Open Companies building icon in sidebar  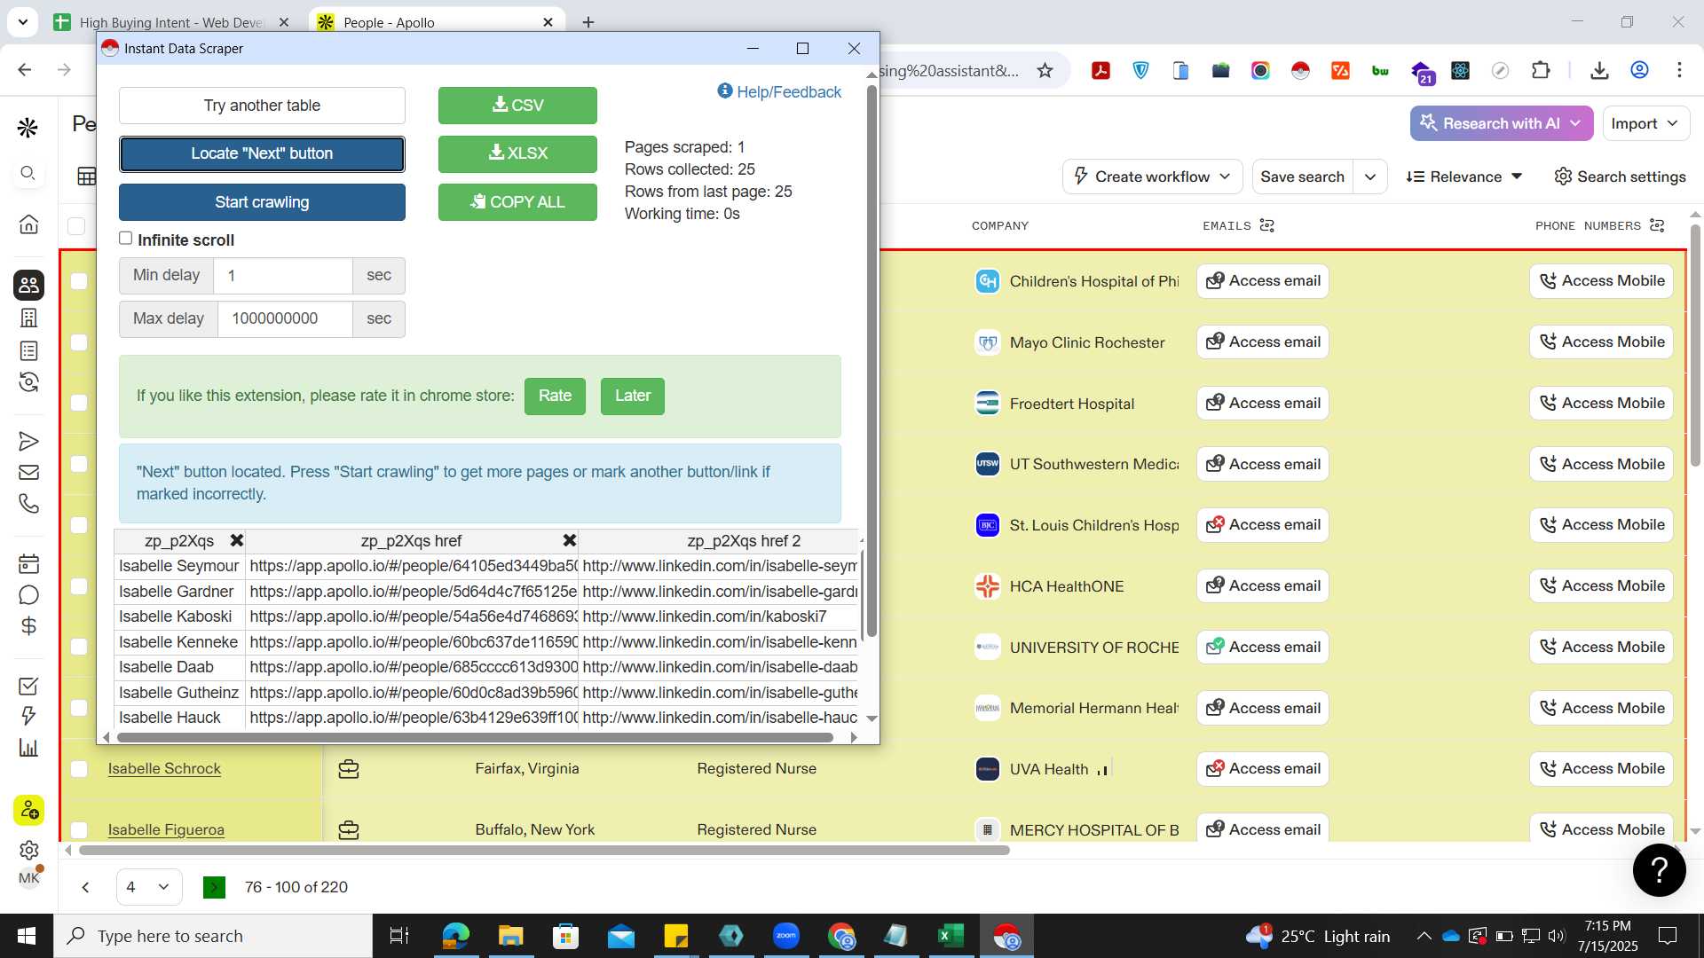click(28, 318)
